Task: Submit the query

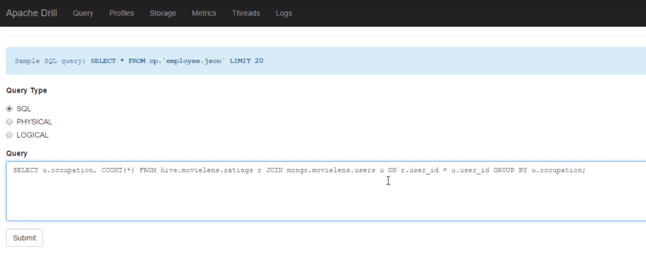Action: (24, 238)
